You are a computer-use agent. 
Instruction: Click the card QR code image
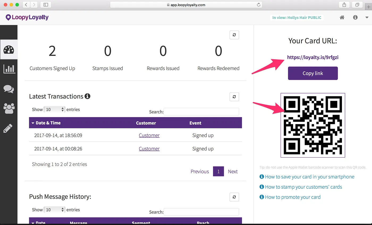[313, 125]
